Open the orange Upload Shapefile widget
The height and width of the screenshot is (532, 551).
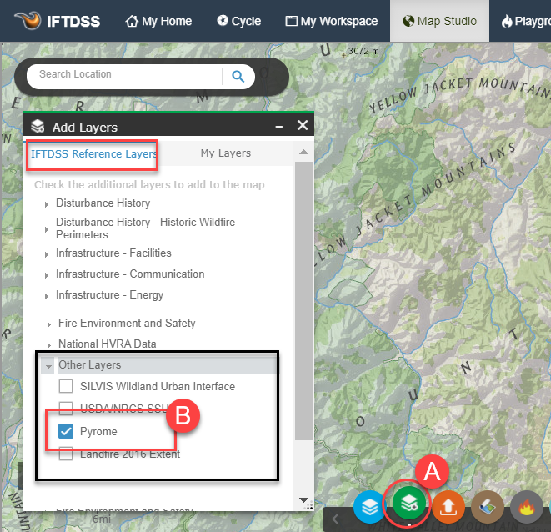[448, 507]
